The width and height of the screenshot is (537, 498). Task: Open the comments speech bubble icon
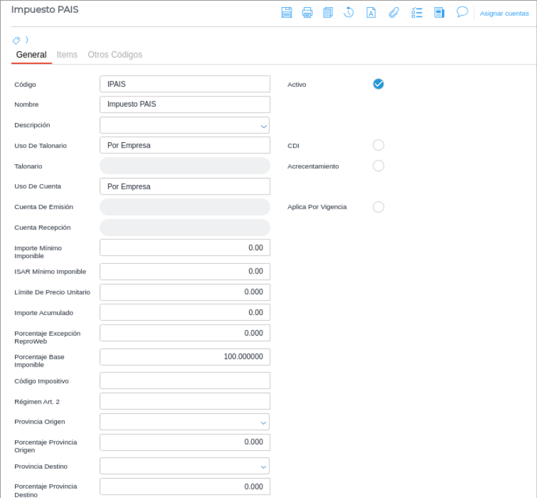pos(462,12)
